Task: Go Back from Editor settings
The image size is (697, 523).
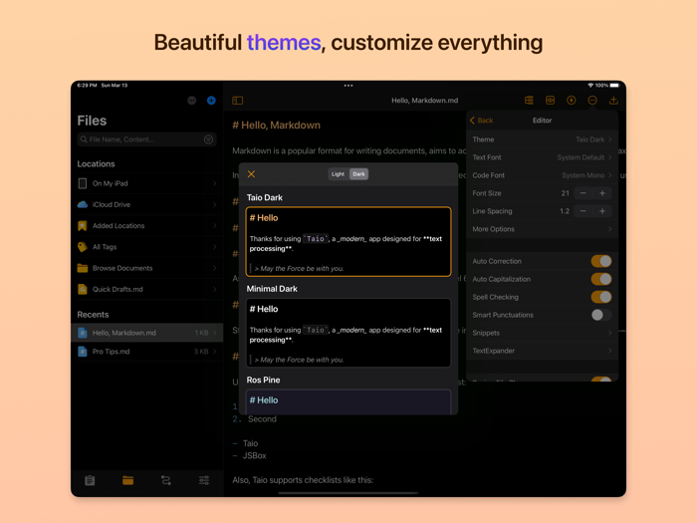Action: click(x=481, y=121)
